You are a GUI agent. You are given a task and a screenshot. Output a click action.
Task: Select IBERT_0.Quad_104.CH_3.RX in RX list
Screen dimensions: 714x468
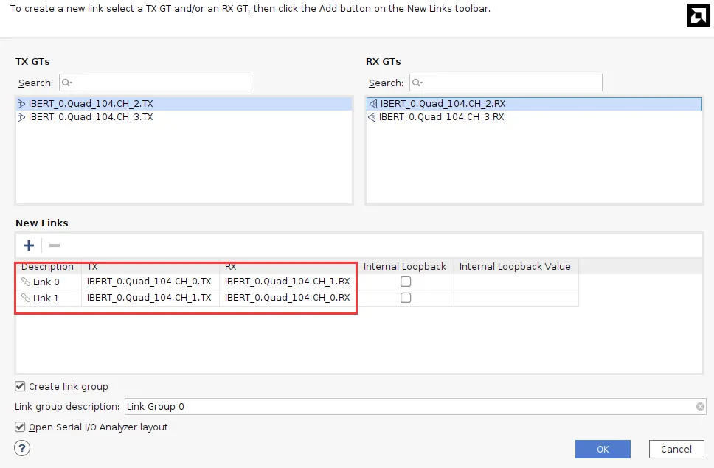point(441,117)
